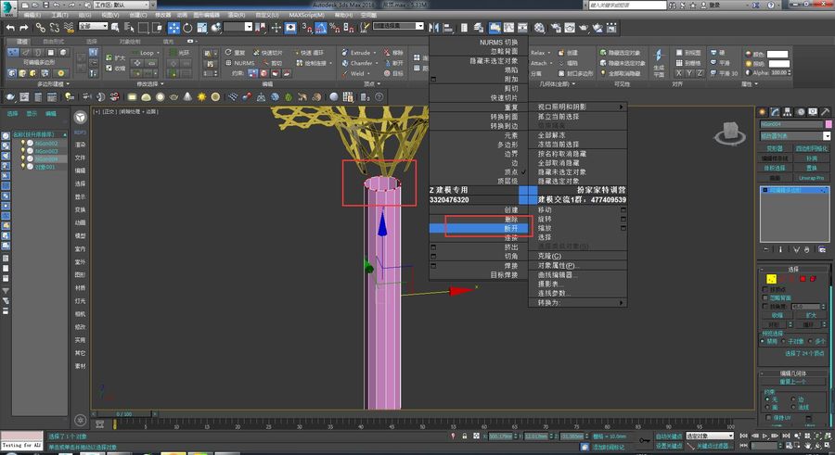
Task: Open the 全部 selection filter dropdown
Action: coord(93,26)
